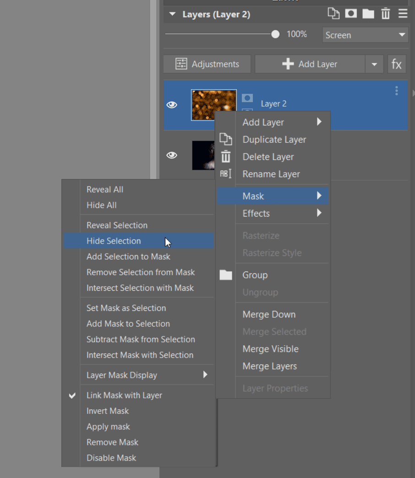Click the trash icon next to Delete Layer

pos(226,157)
